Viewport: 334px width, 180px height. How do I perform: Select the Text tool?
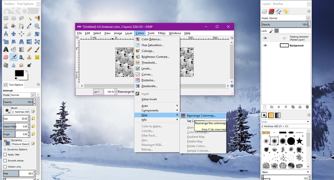6,49
